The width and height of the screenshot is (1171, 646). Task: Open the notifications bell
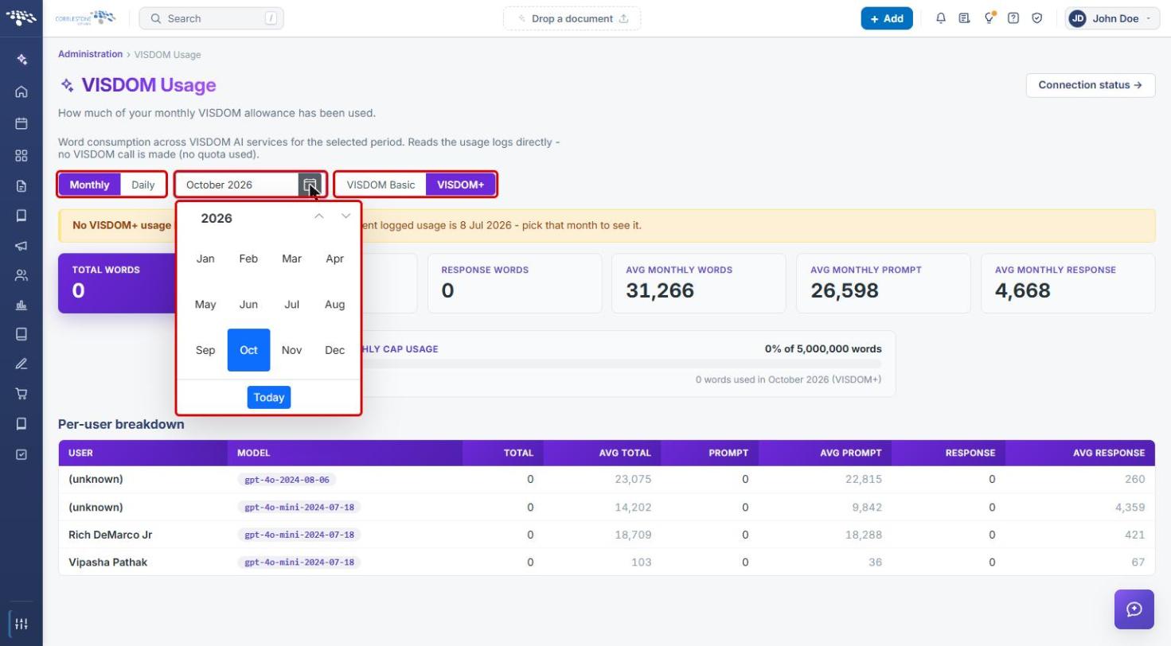941,18
